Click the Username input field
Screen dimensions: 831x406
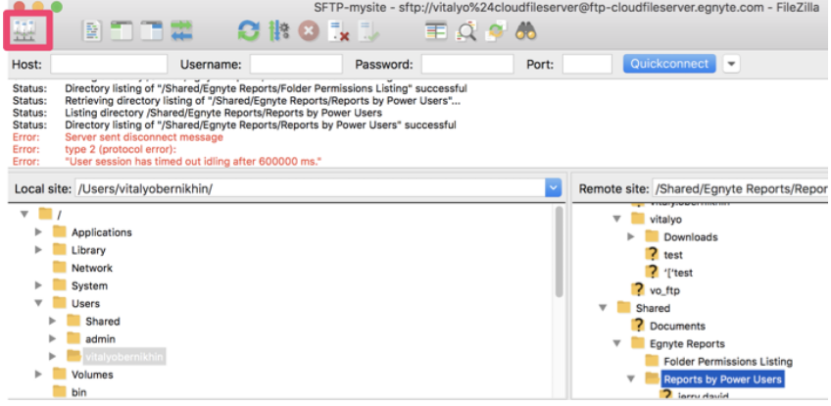tap(296, 64)
